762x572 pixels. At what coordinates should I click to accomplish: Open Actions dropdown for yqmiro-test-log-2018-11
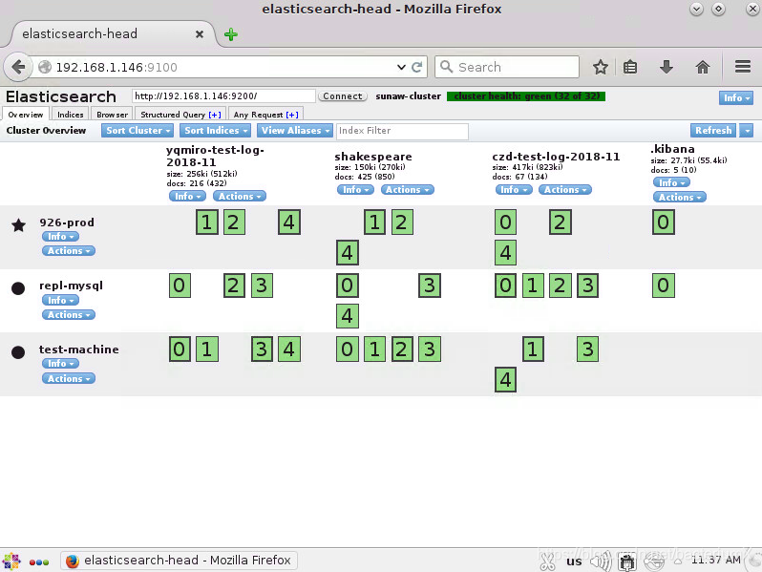[x=240, y=196]
